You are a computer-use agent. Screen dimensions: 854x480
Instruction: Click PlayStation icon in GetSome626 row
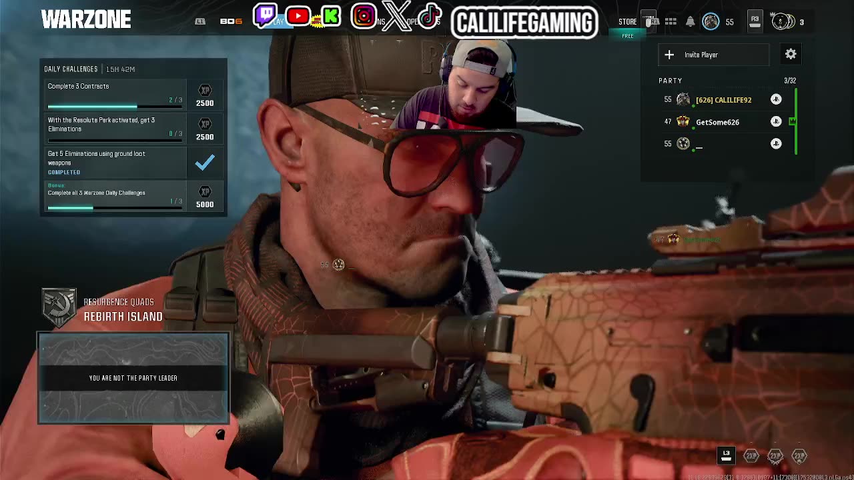pyautogui.click(x=776, y=121)
